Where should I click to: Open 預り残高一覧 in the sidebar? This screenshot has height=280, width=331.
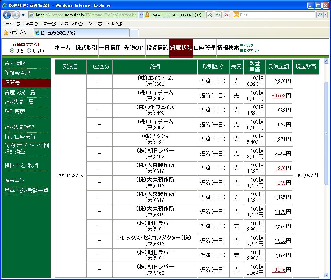[x=19, y=102]
